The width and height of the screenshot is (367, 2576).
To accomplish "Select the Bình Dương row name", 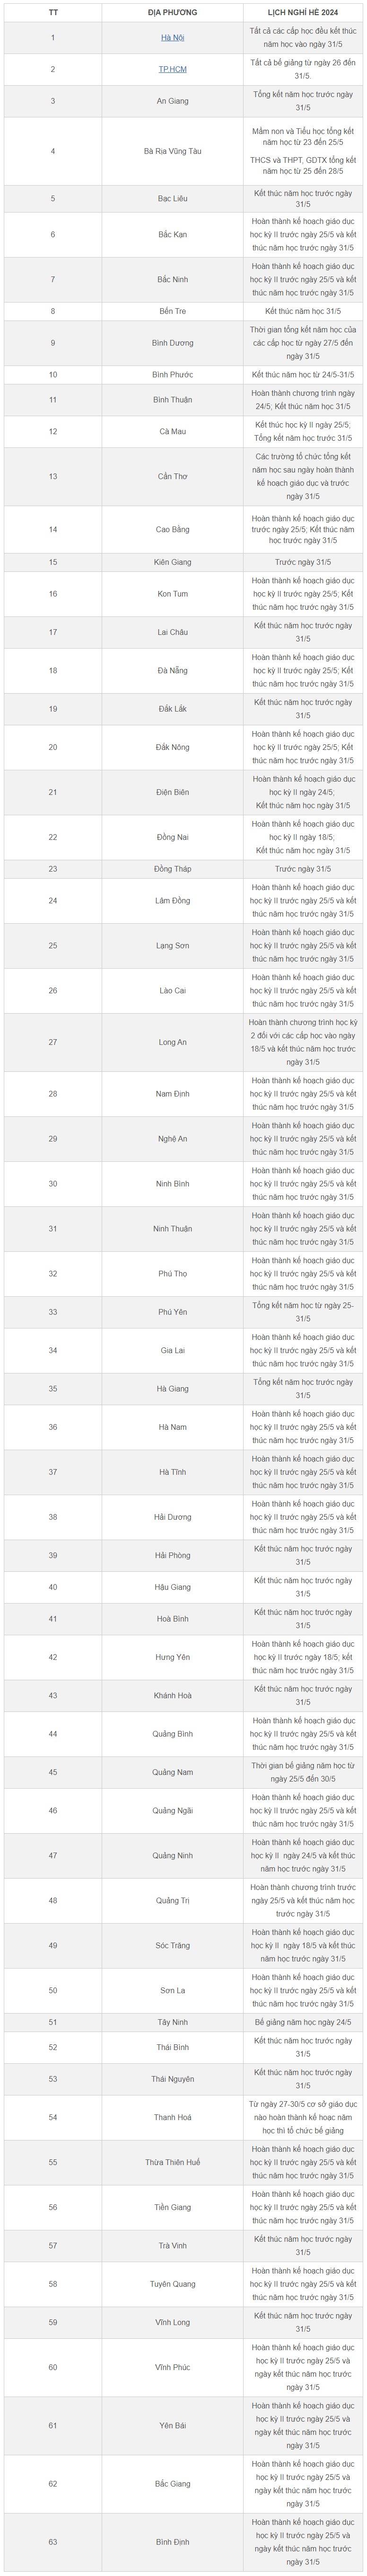I will (172, 343).
